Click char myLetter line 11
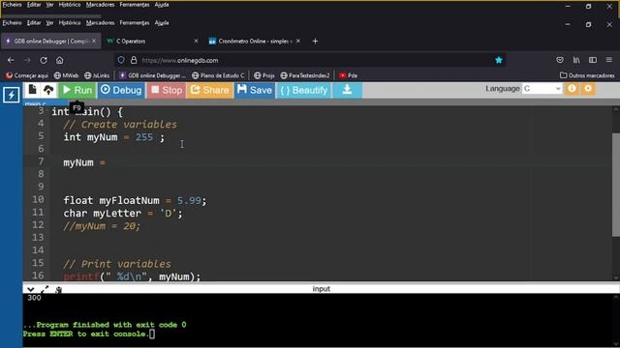 (x=123, y=214)
